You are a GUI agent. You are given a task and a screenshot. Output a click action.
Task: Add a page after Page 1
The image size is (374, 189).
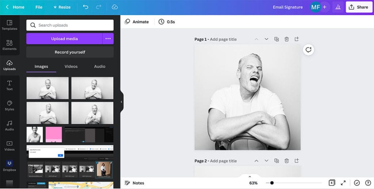click(297, 39)
